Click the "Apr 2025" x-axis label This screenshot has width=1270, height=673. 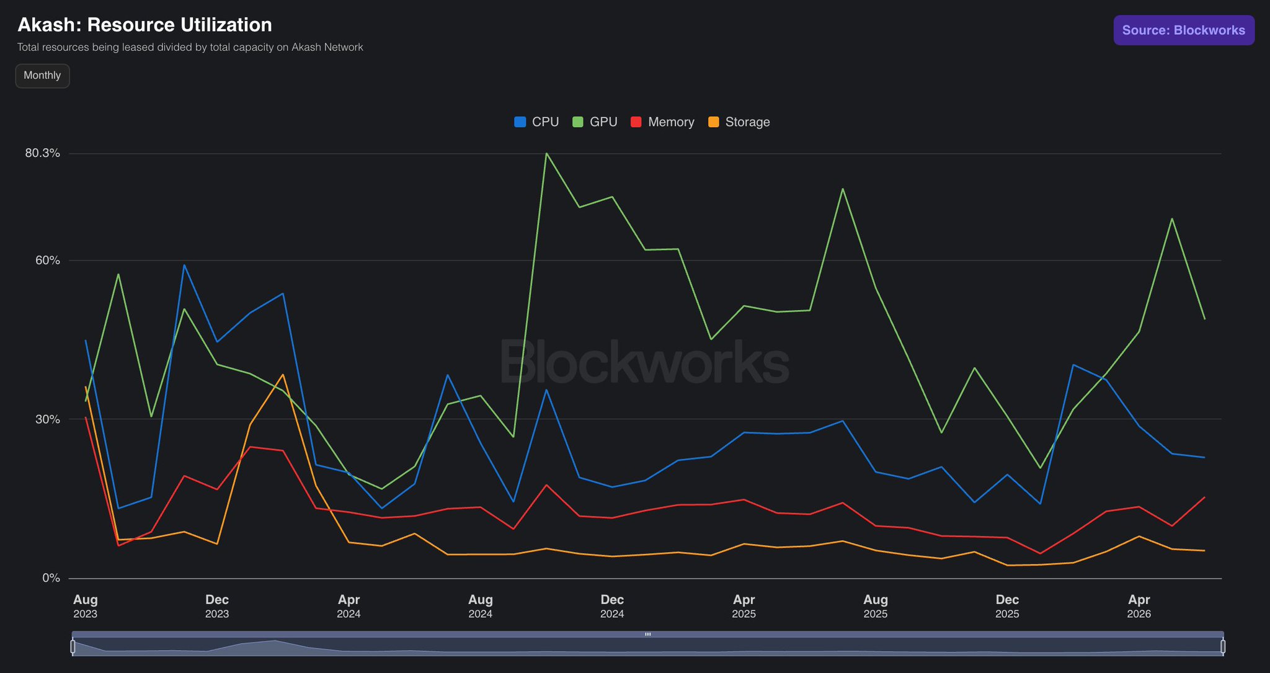pos(744,607)
